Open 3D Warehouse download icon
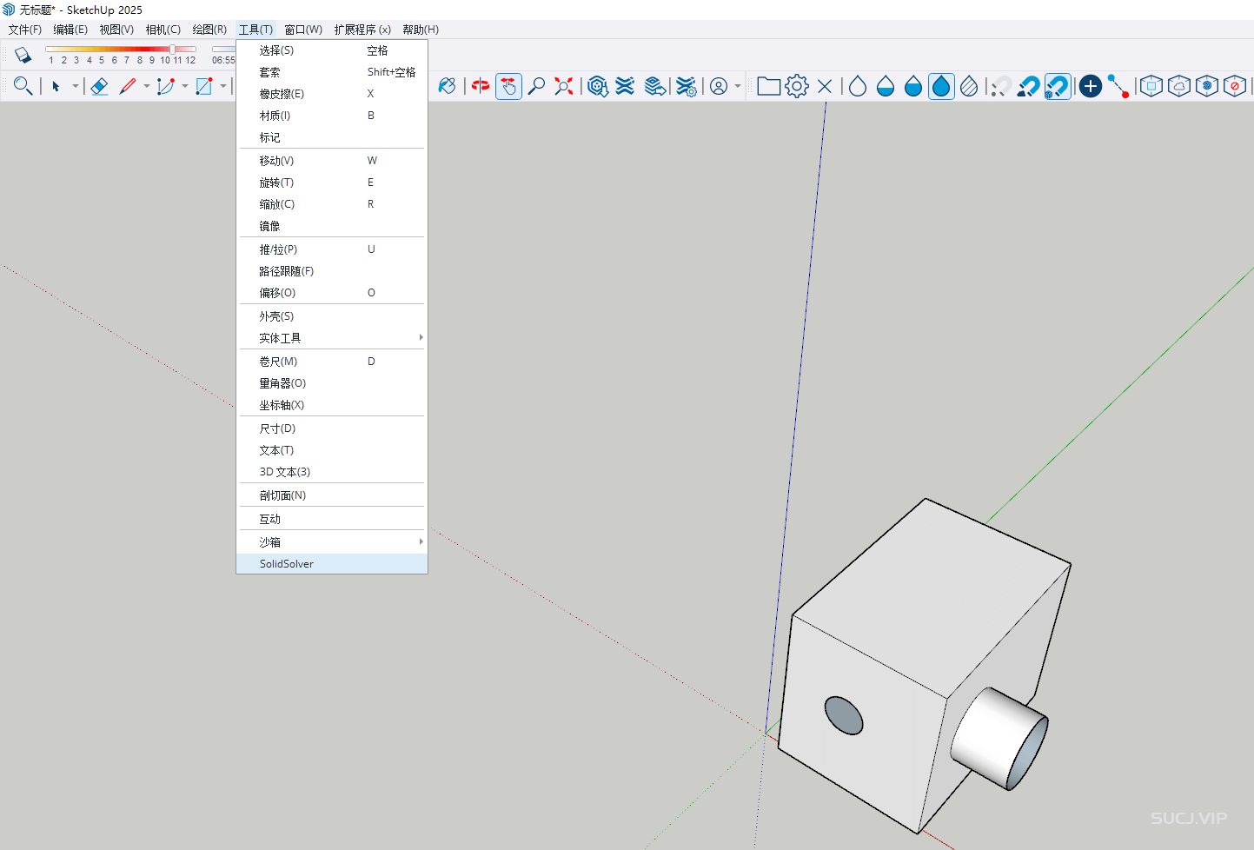 (597, 86)
